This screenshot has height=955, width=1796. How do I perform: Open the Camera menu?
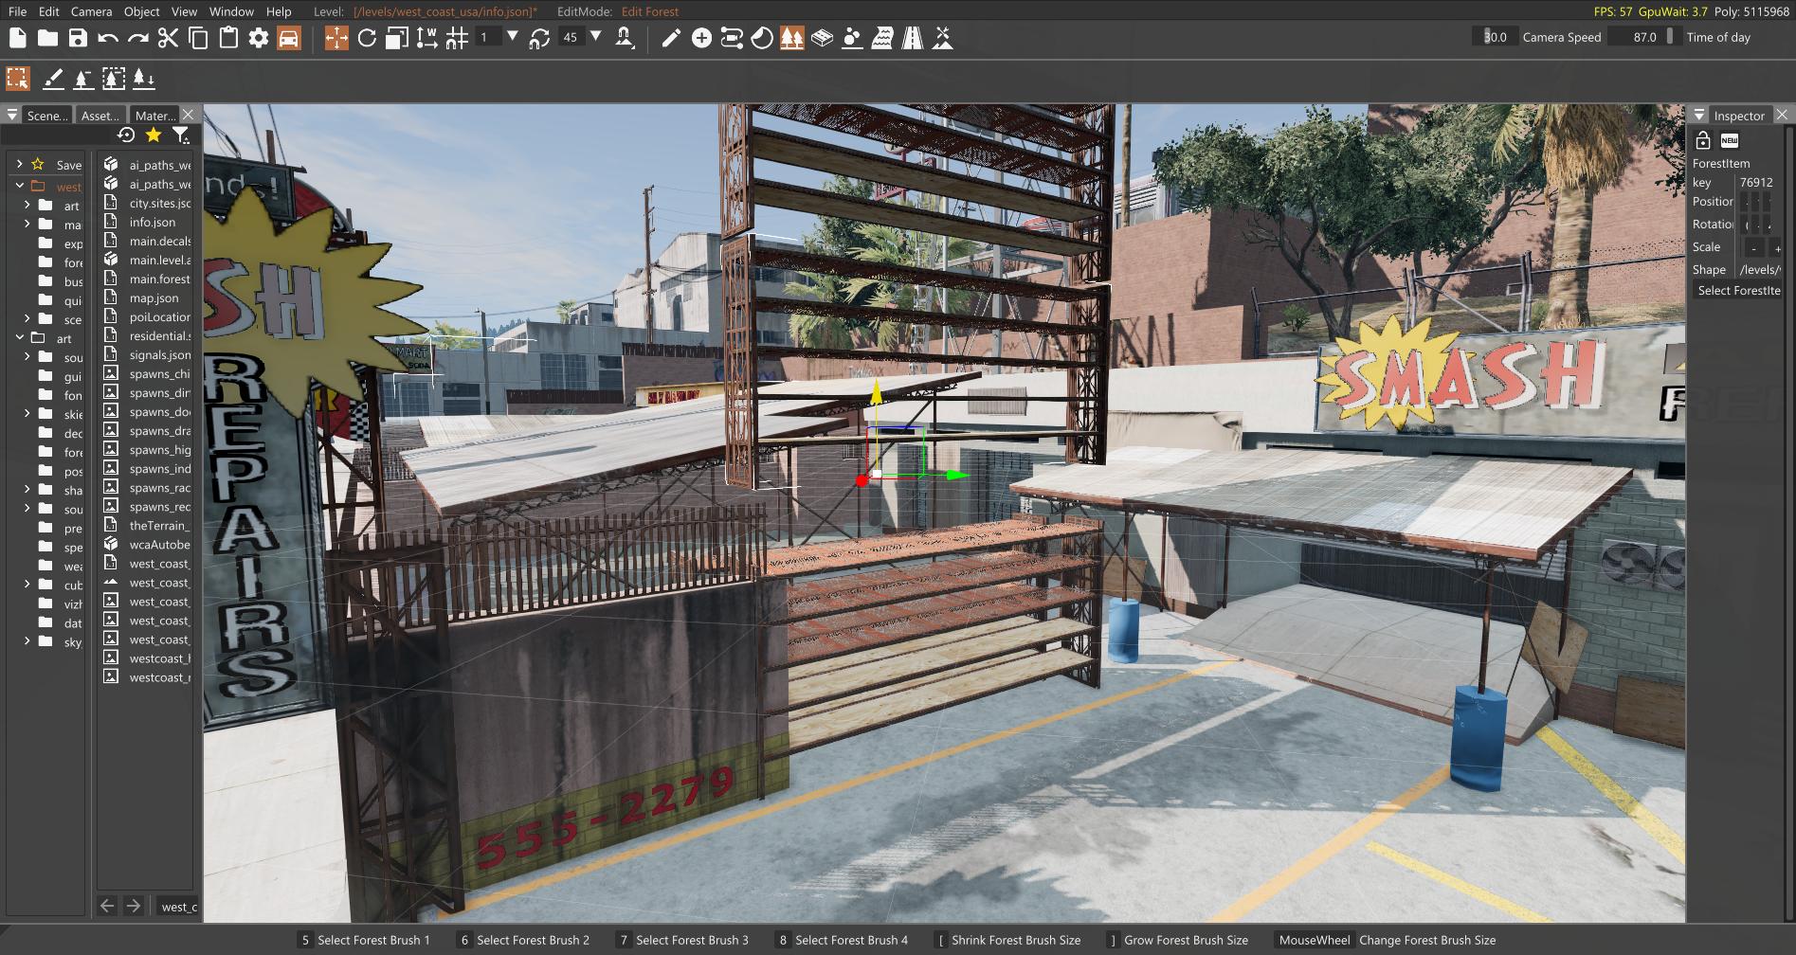point(91,11)
